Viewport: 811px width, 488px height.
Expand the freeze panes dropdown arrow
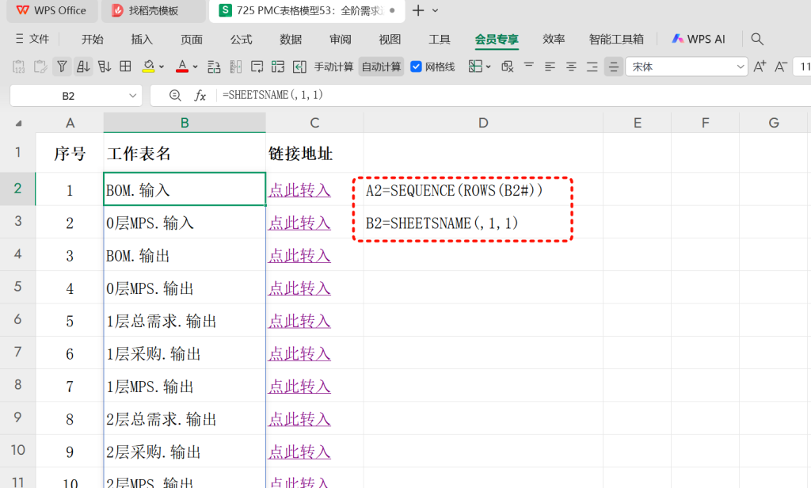(488, 67)
